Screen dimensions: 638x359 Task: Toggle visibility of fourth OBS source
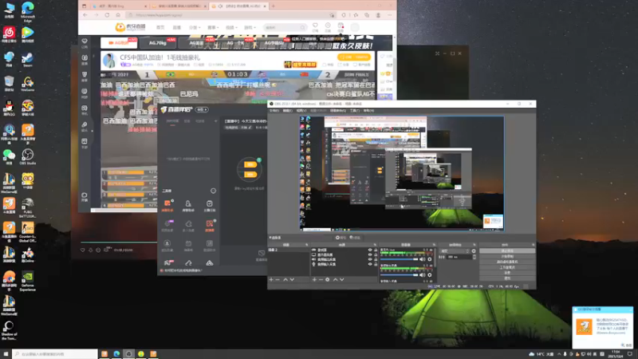tap(370, 264)
